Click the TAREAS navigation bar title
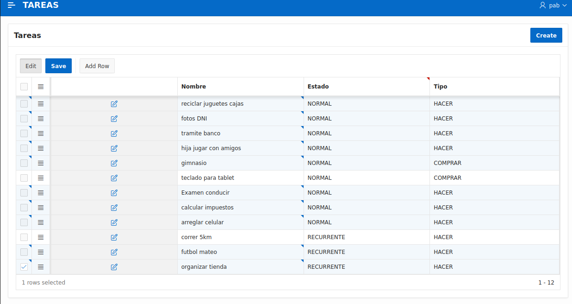Screen dimensions: 572x304 pos(40,5)
